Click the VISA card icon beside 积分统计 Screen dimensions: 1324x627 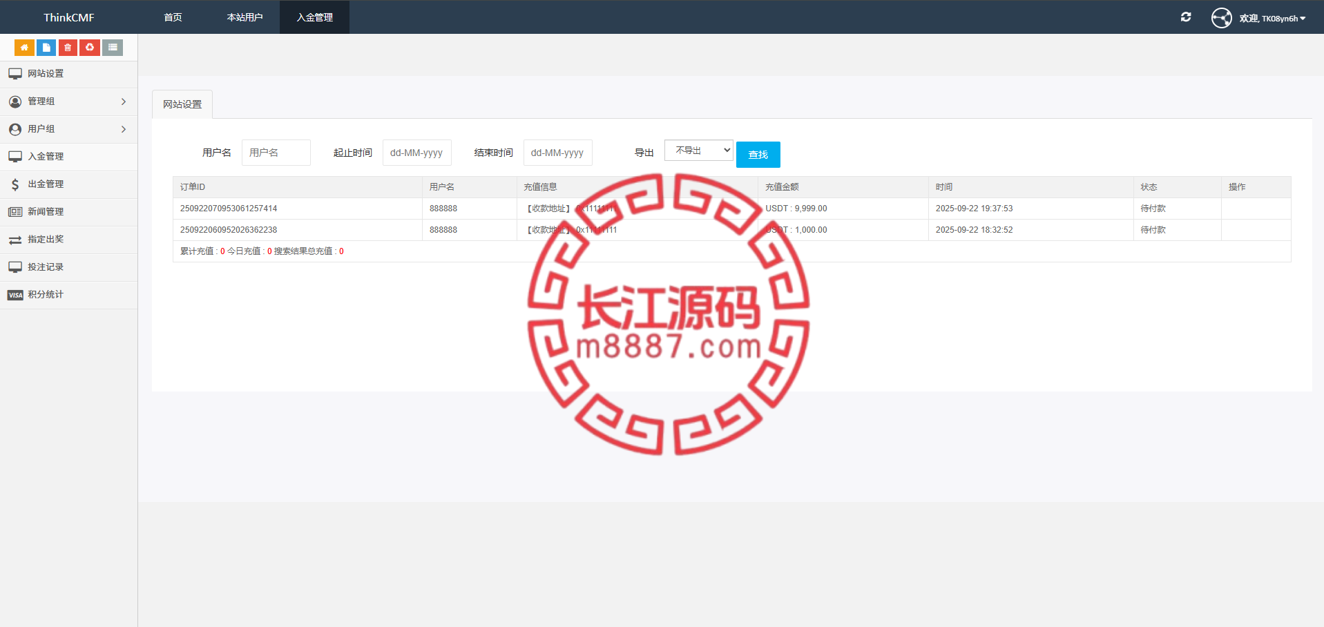pyautogui.click(x=15, y=295)
